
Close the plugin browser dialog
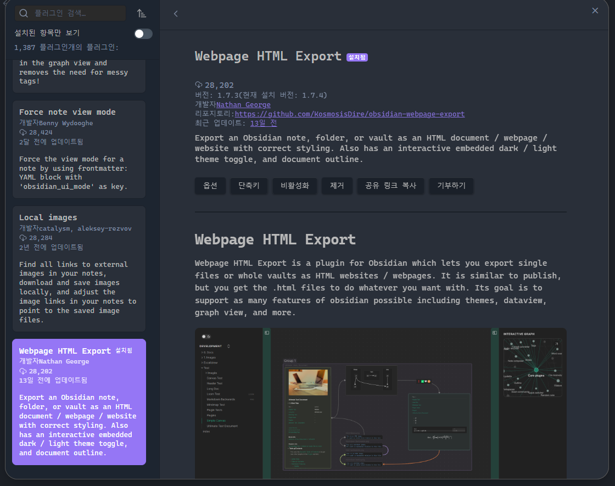[x=595, y=10]
